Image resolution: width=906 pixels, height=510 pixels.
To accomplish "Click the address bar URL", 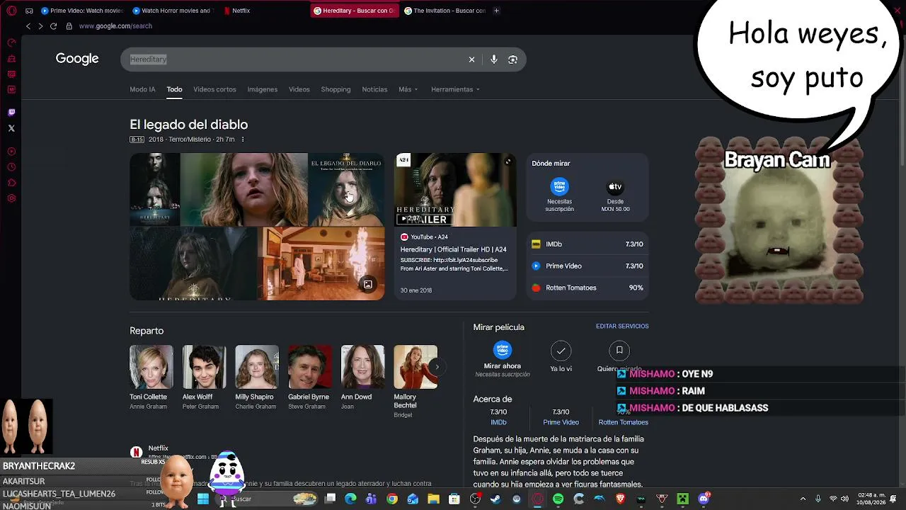I will [115, 26].
